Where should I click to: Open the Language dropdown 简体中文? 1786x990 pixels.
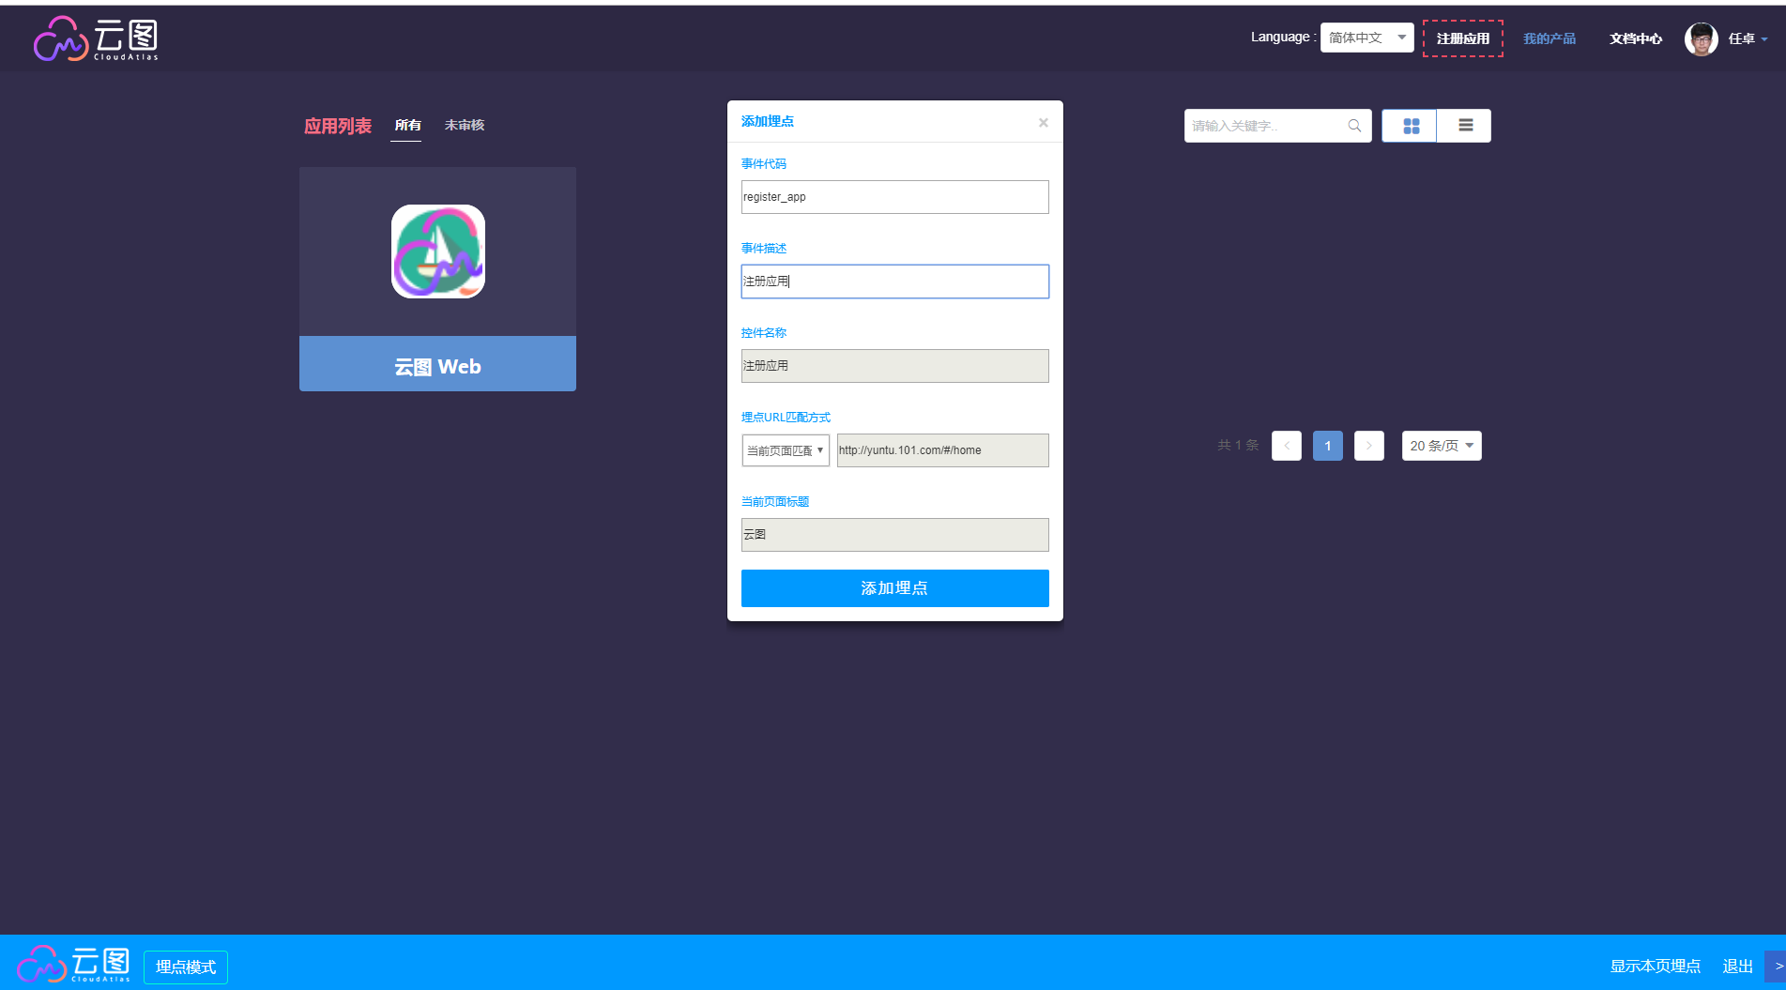(x=1366, y=38)
